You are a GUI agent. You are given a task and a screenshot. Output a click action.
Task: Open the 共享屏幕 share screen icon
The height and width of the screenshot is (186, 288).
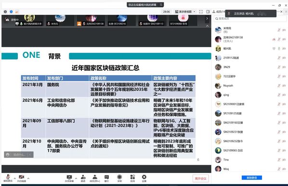[x=69, y=178]
